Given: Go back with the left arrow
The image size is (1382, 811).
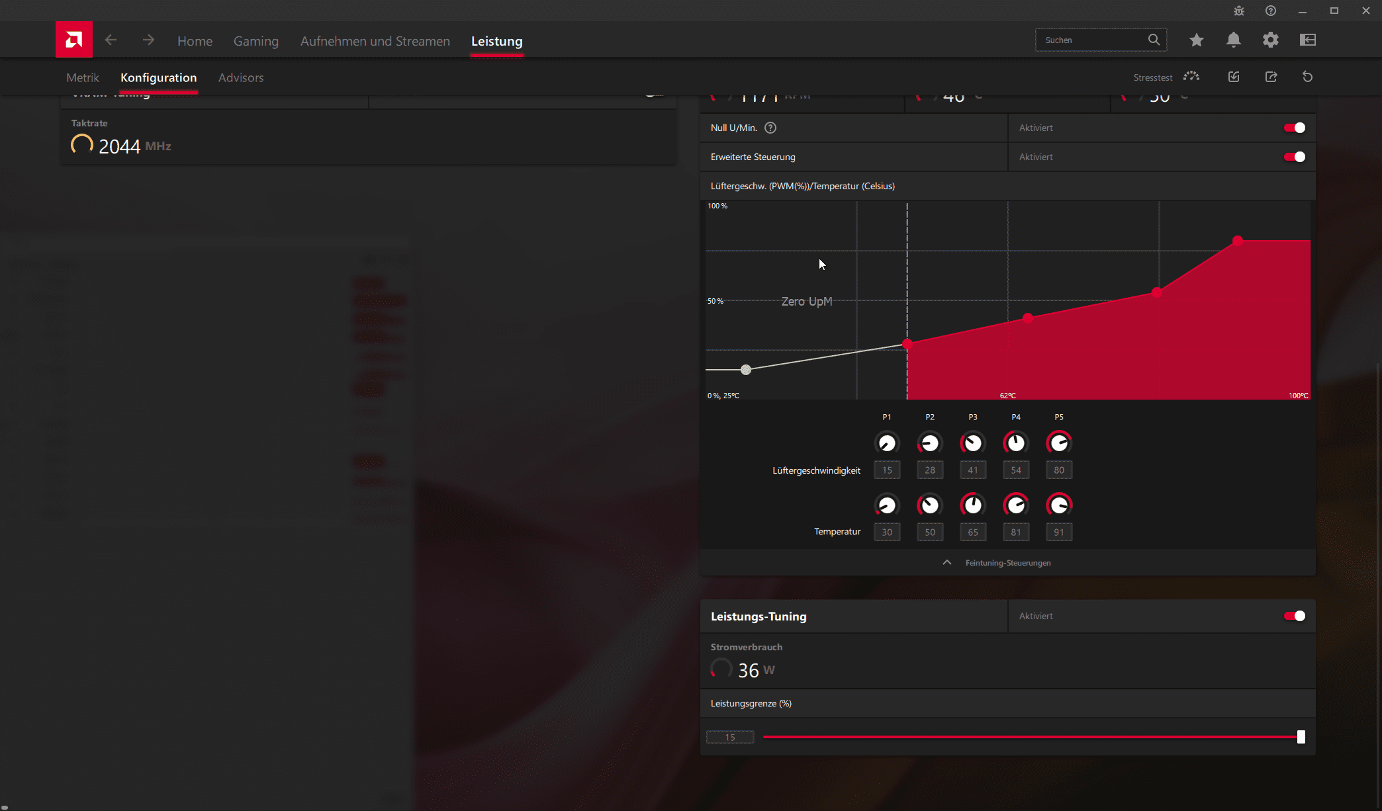Looking at the screenshot, I should pos(111,40).
